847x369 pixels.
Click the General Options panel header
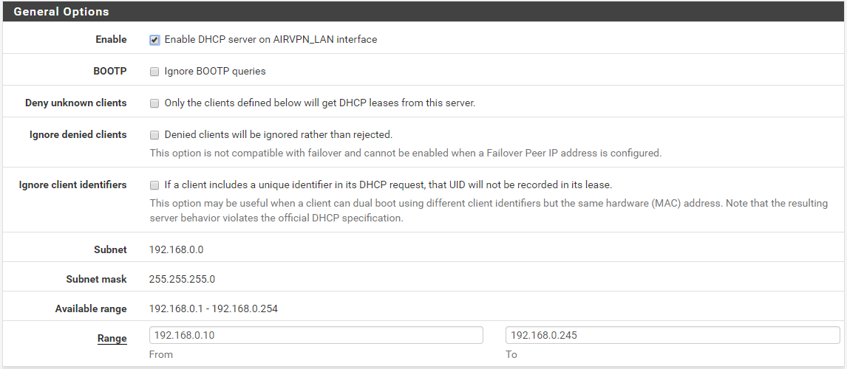click(423, 11)
